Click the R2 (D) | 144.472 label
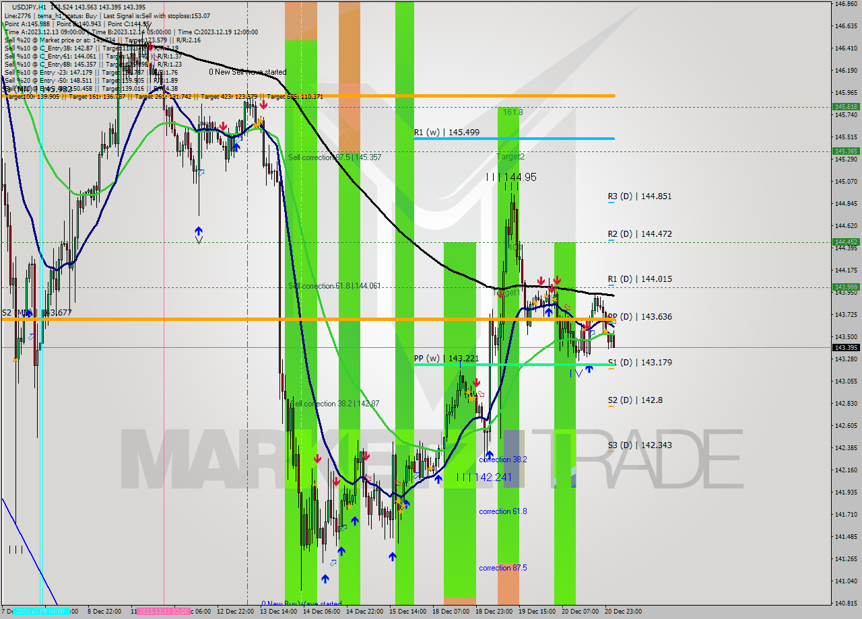Image resolution: width=862 pixels, height=619 pixels. click(640, 234)
